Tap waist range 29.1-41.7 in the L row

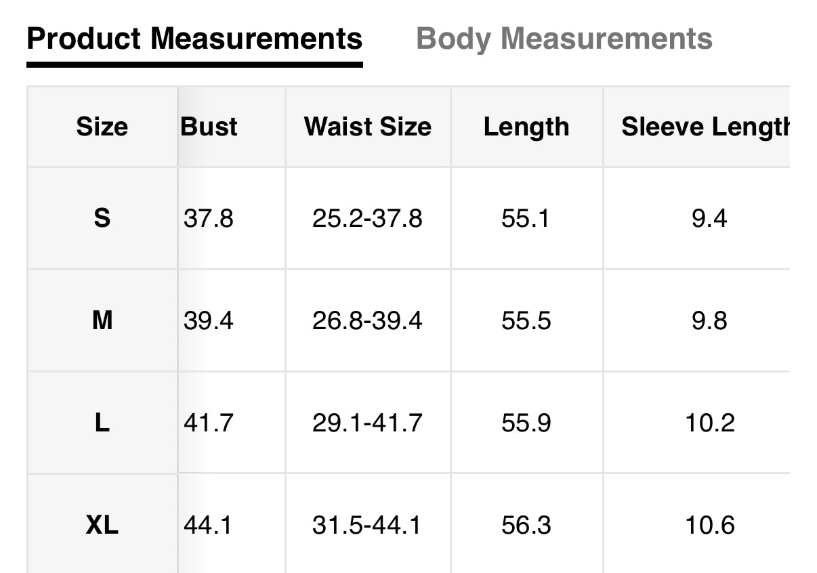tap(367, 423)
